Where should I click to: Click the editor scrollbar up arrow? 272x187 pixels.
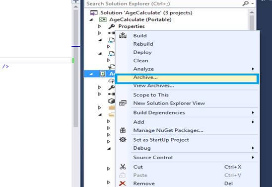(x=75, y=7)
